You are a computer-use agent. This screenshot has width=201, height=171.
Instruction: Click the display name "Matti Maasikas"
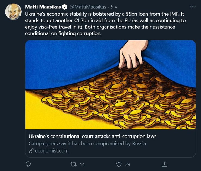click(x=43, y=7)
